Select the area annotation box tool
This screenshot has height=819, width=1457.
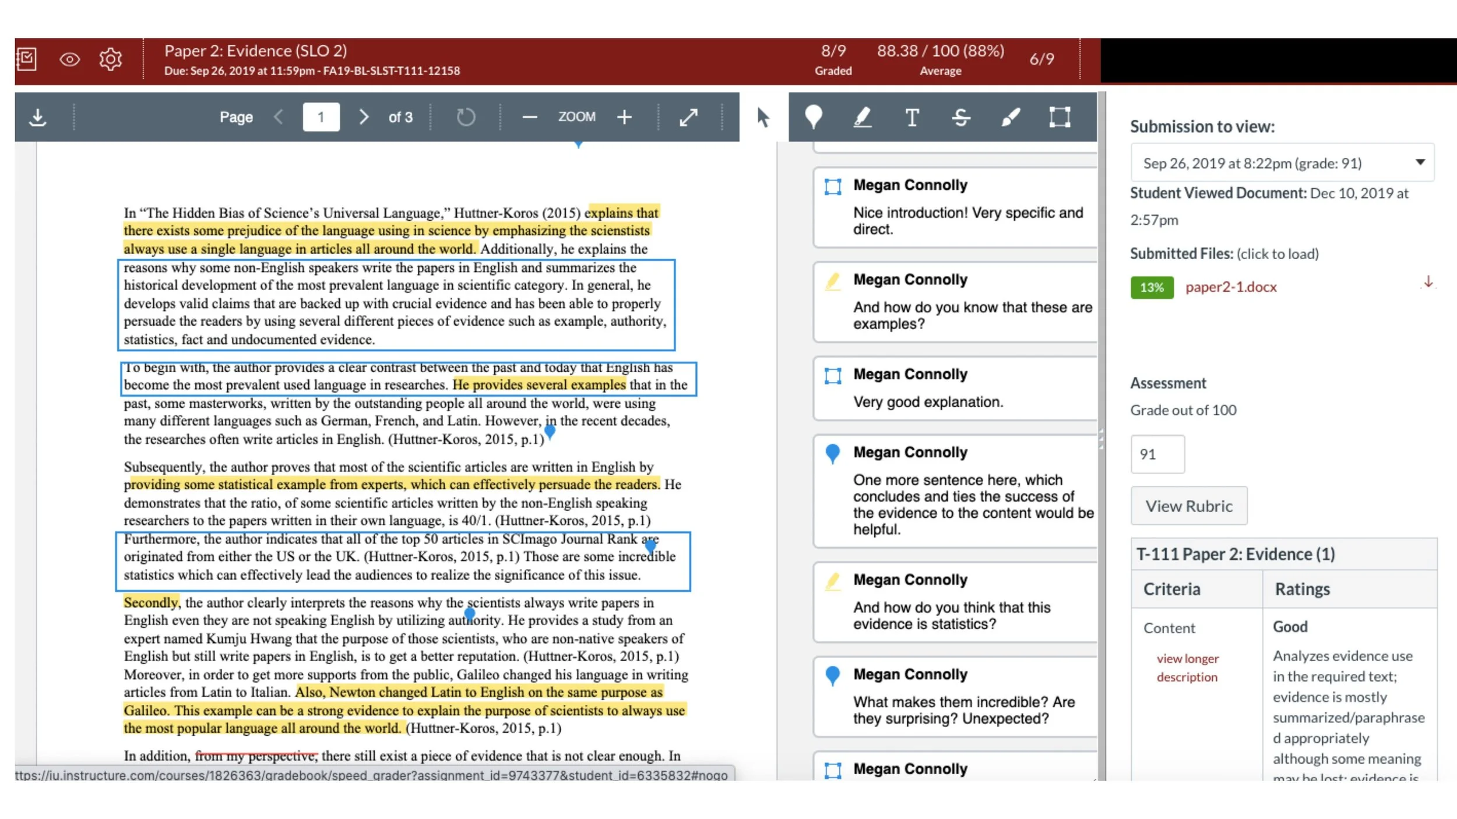(x=1060, y=117)
